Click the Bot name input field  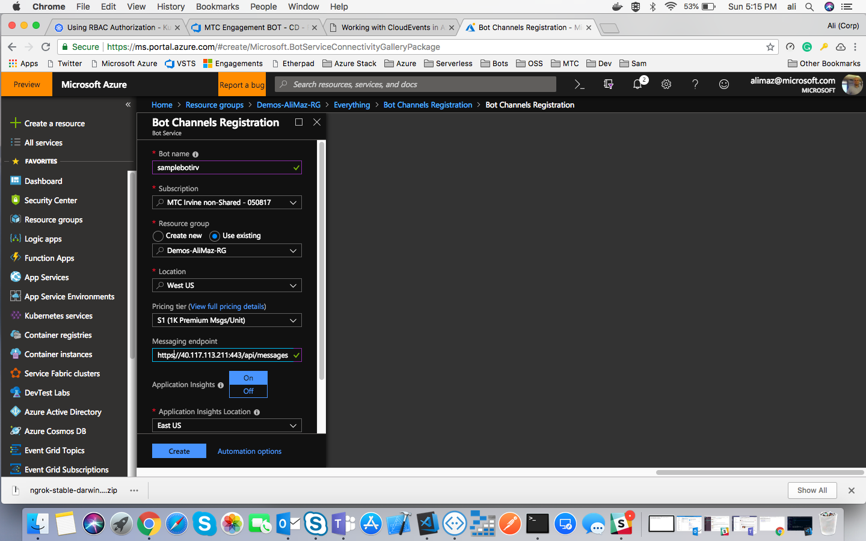[227, 168]
